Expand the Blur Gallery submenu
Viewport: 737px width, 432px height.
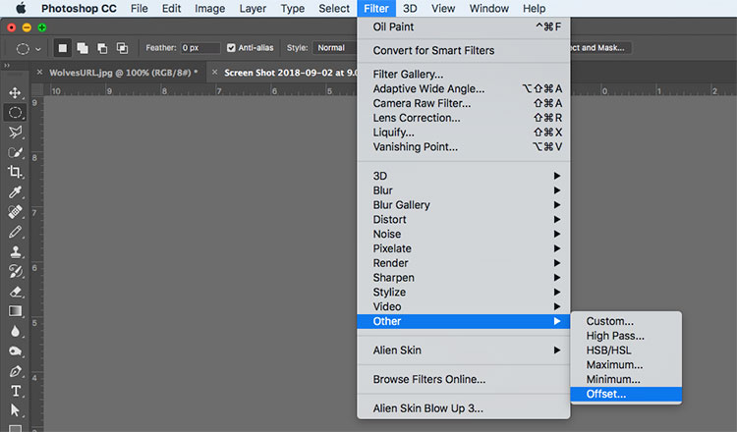click(464, 205)
